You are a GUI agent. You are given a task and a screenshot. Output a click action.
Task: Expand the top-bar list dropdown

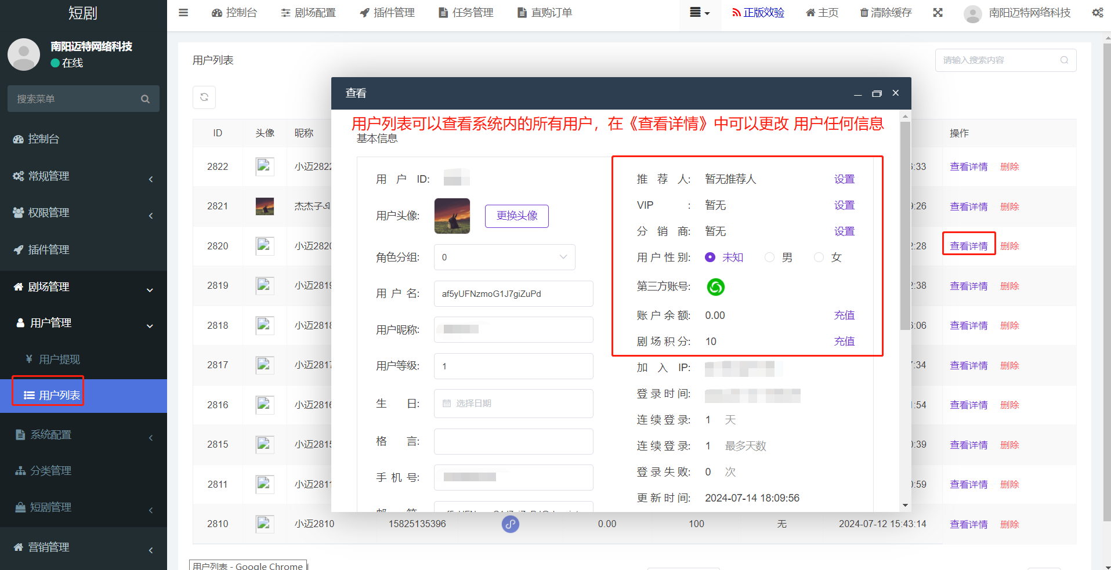(700, 12)
